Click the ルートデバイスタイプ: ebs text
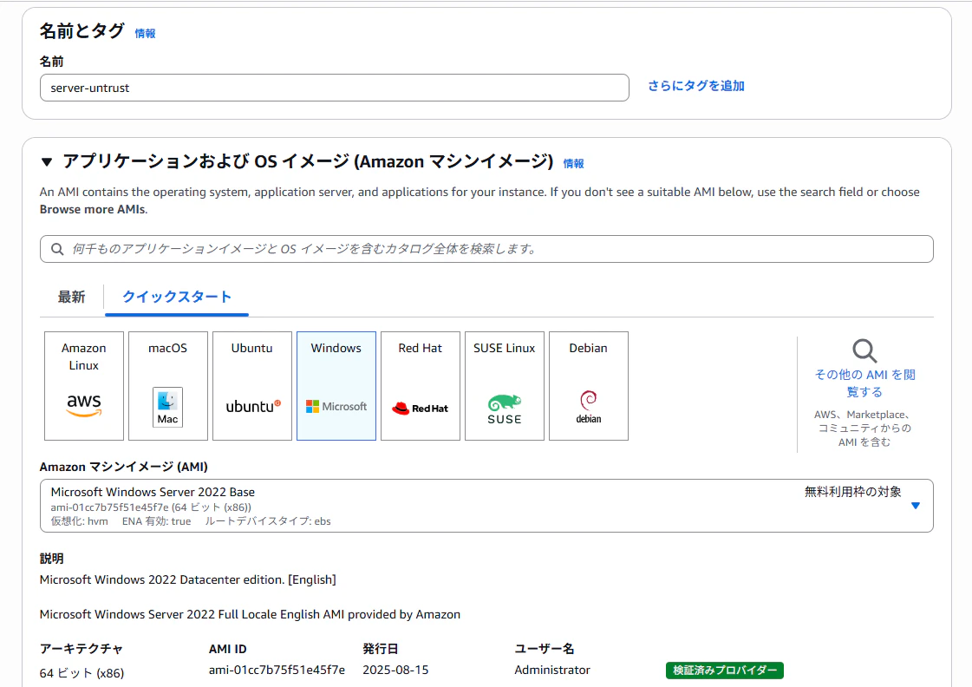This screenshot has height=687, width=972. click(x=268, y=521)
